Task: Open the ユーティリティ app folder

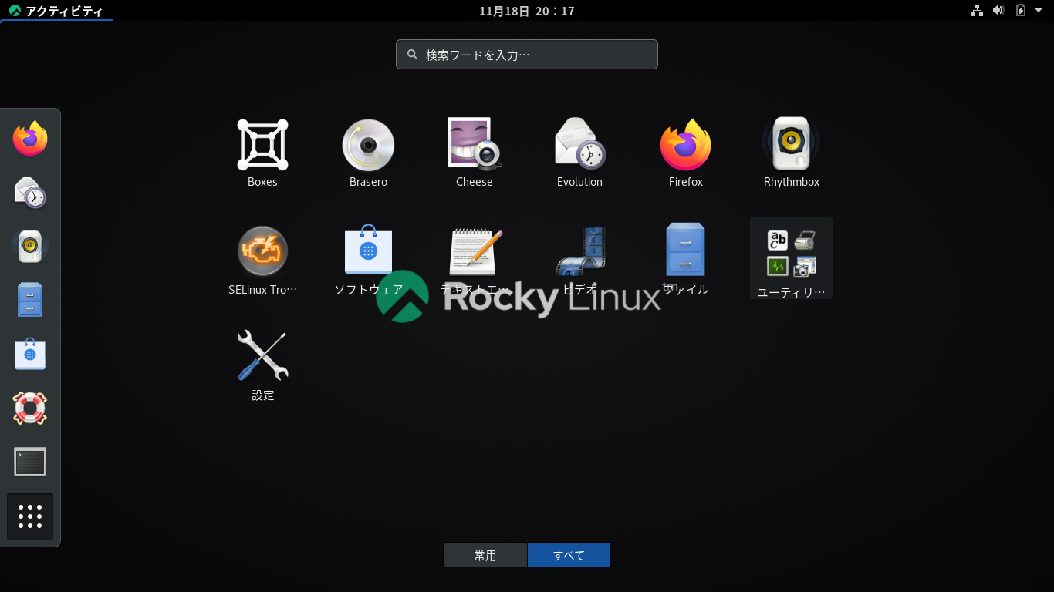Action: (x=791, y=257)
